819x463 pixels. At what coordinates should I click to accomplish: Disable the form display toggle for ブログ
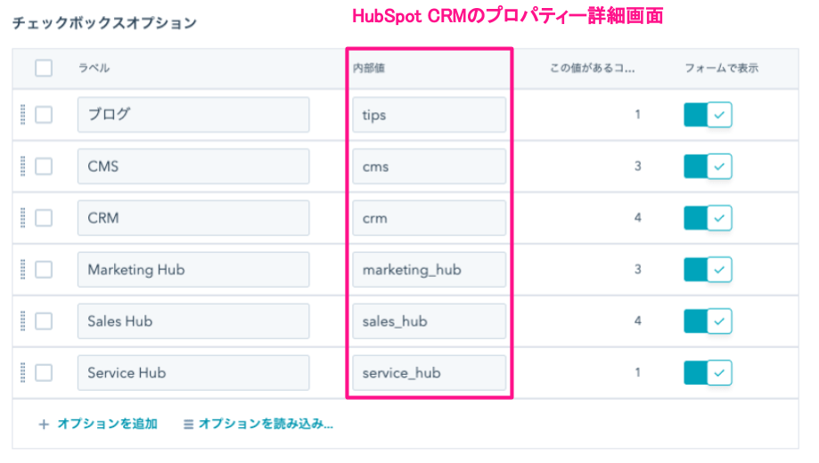tap(708, 115)
